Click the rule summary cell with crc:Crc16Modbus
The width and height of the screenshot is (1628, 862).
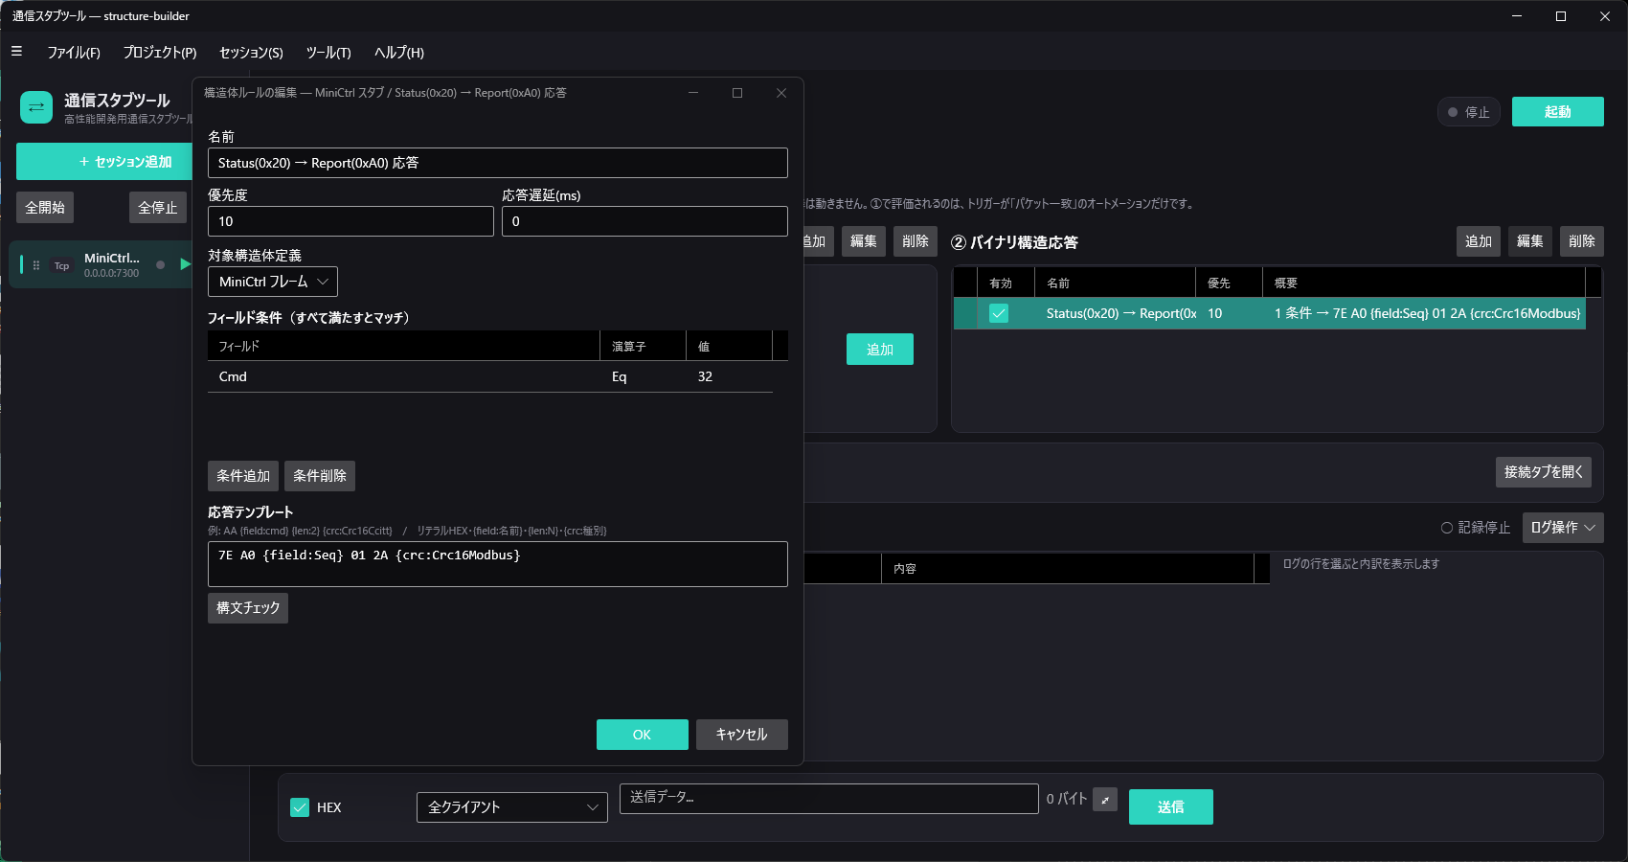click(x=1424, y=313)
